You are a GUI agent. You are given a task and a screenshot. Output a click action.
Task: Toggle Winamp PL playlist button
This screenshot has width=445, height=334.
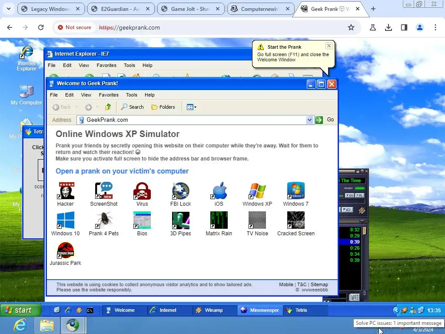point(359,195)
